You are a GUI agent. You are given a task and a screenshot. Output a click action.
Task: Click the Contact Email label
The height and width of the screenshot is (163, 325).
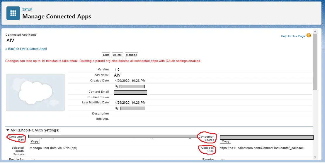pos(99,91)
